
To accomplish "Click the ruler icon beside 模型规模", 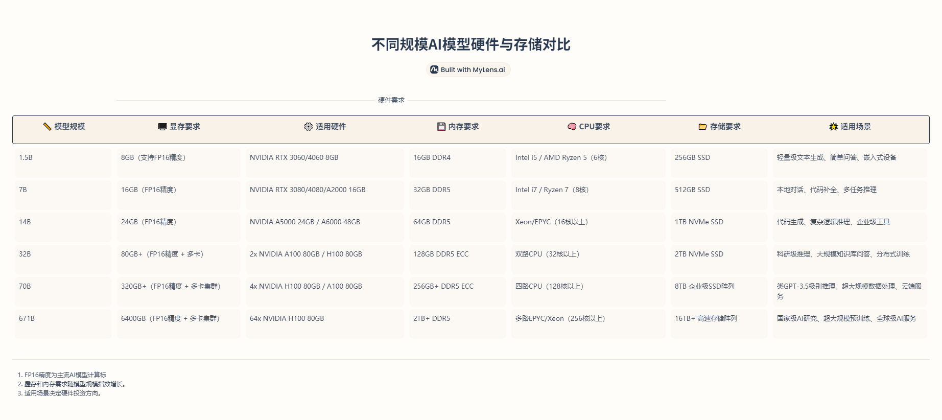I will pyautogui.click(x=47, y=127).
